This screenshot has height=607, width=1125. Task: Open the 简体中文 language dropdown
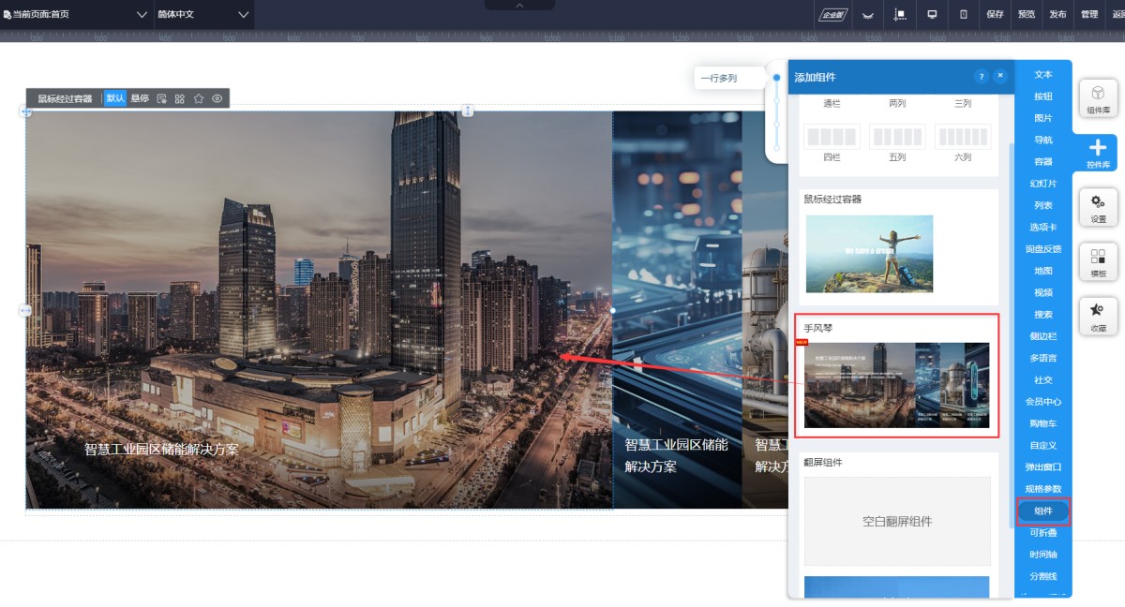click(x=203, y=14)
